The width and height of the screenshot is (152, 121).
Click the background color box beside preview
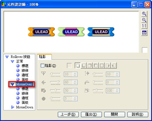point(145,50)
